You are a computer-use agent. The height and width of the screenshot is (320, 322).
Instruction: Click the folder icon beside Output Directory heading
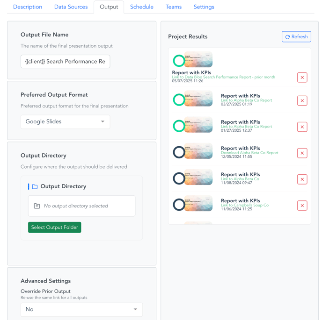(x=35, y=186)
